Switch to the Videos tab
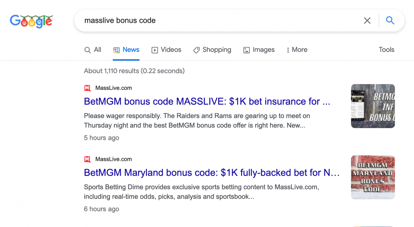The height and width of the screenshot is (227, 414). tap(166, 50)
